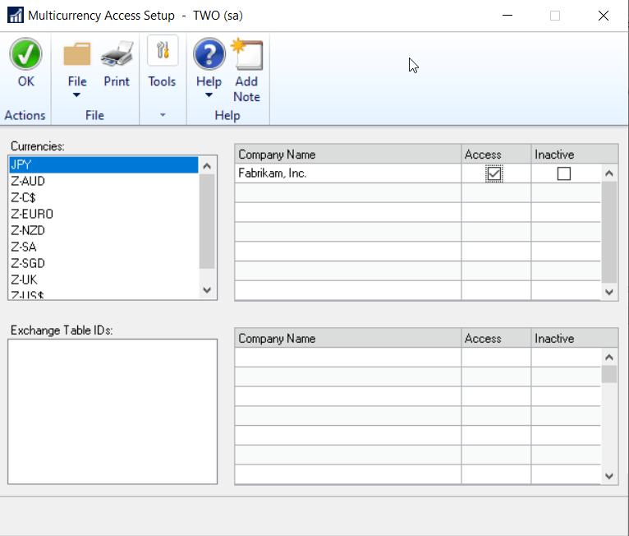Click the Print printer icon
The height and width of the screenshot is (536, 629).
(117, 54)
